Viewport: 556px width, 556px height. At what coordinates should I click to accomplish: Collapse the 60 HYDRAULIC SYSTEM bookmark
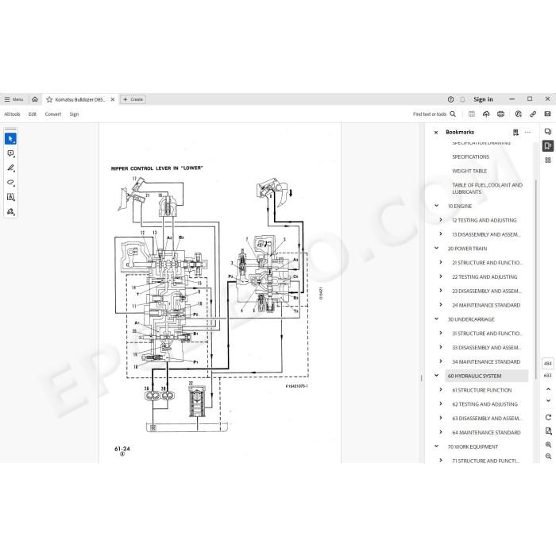click(x=437, y=376)
